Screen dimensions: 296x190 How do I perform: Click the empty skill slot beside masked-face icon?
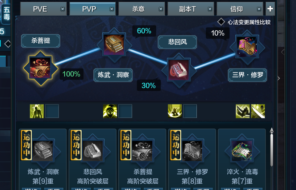(125, 111)
